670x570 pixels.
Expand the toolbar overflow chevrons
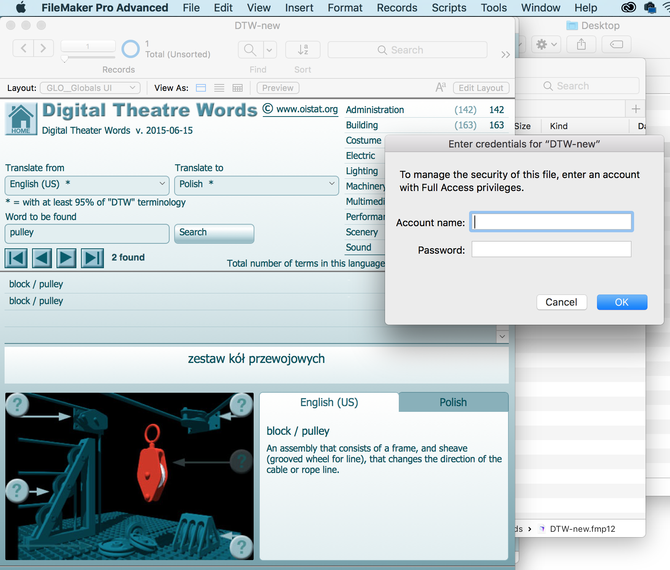click(506, 55)
